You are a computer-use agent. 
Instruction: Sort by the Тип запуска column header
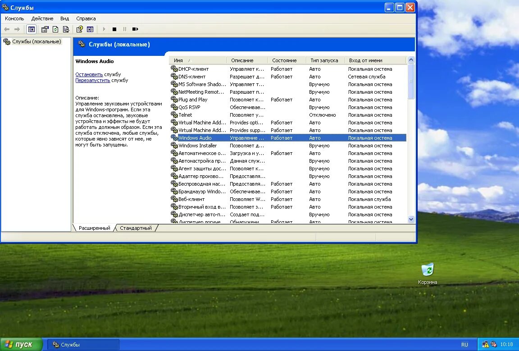coord(325,60)
